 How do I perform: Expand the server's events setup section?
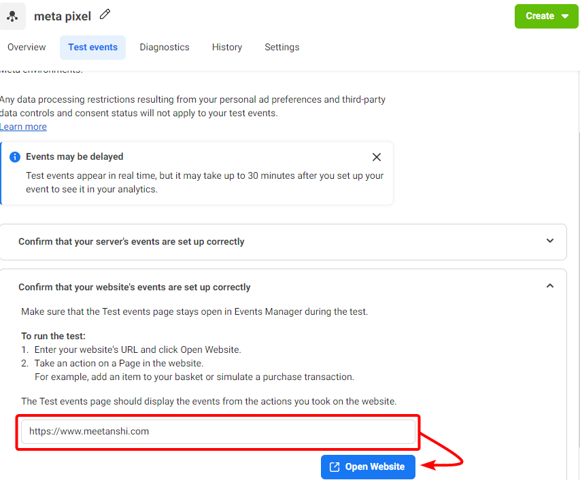click(x=550, y=241)
